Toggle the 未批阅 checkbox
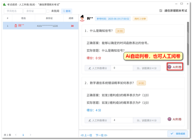This screenshot has width=192, height=140. 48,11
